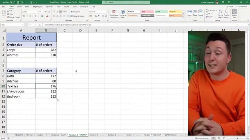Apply the Neutral cell style

tap(175, 12)
